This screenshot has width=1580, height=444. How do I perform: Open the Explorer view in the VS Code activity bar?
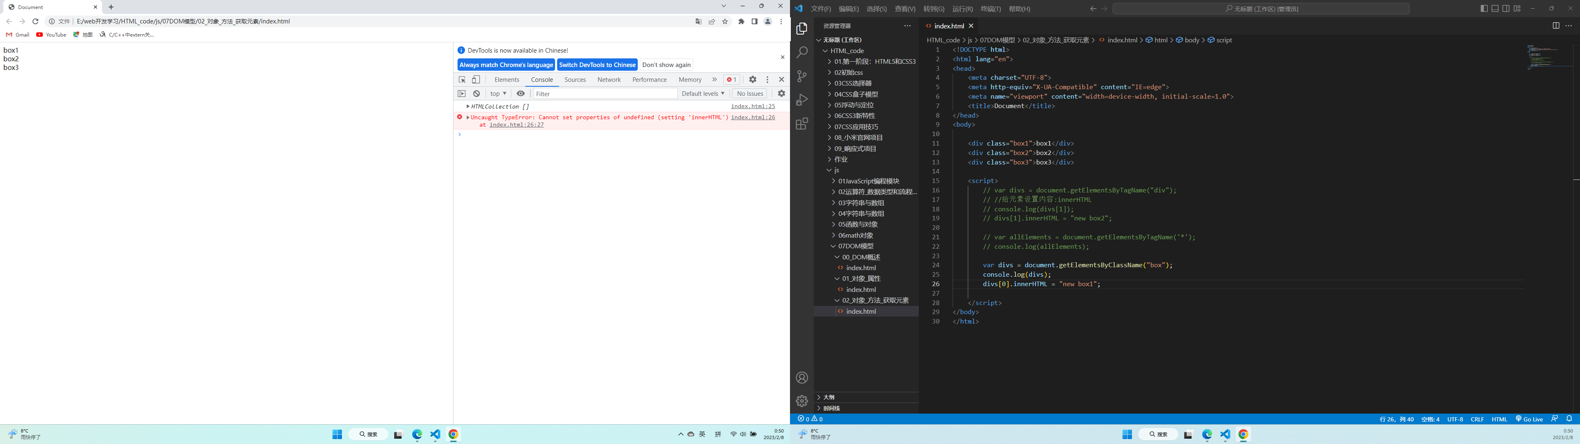(802, 29)
